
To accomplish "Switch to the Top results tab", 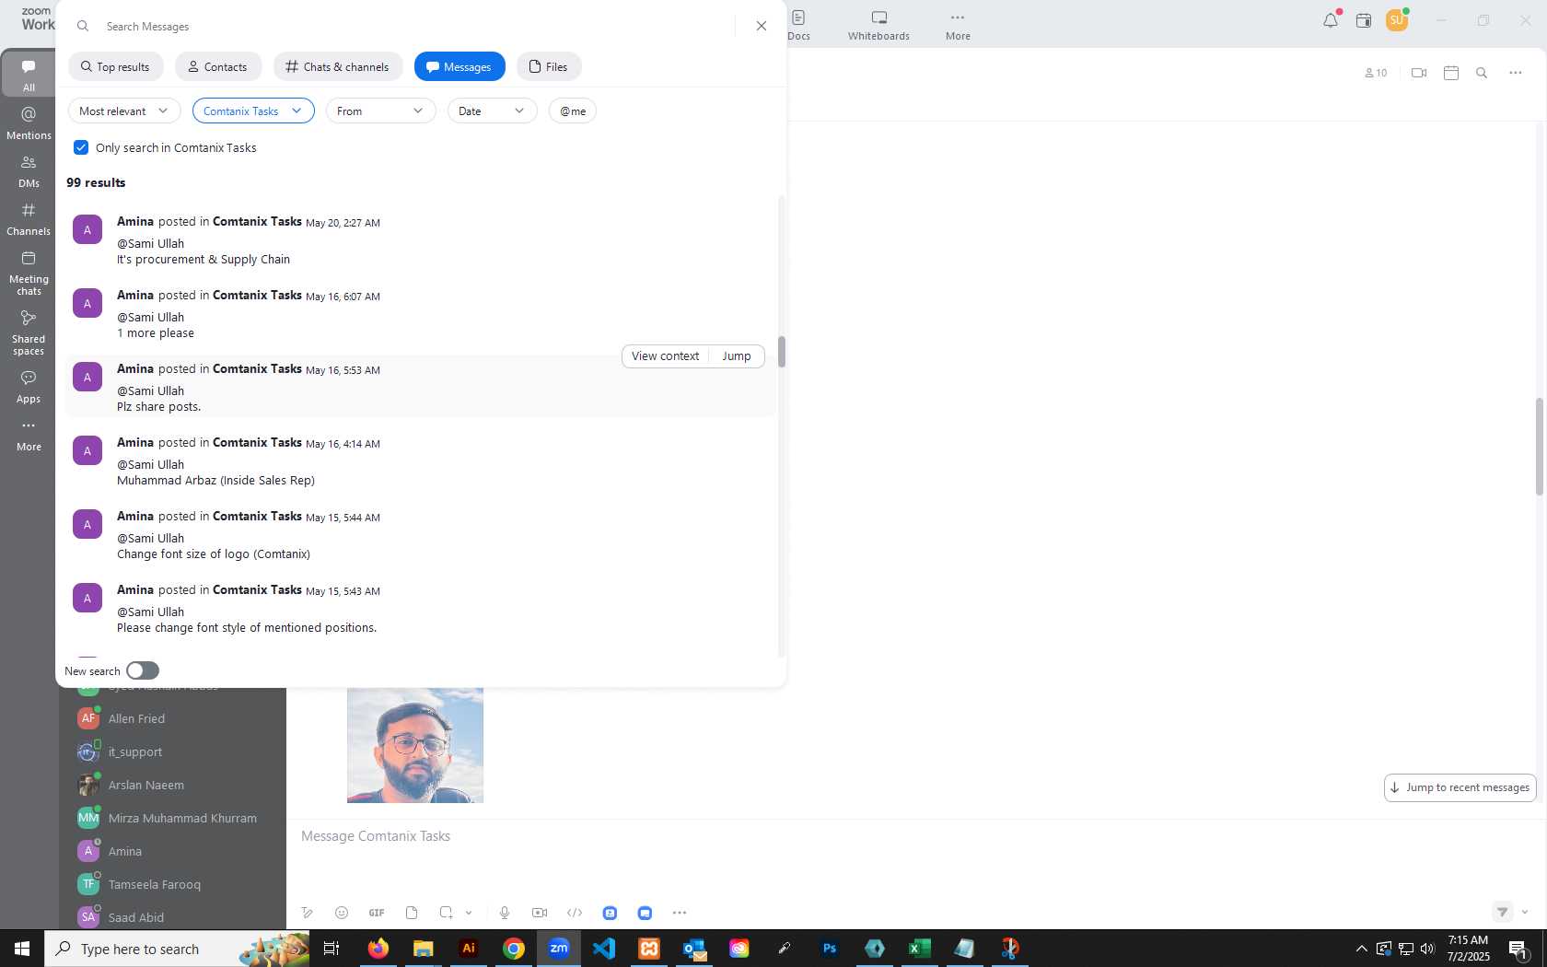I will pos(115,66).
